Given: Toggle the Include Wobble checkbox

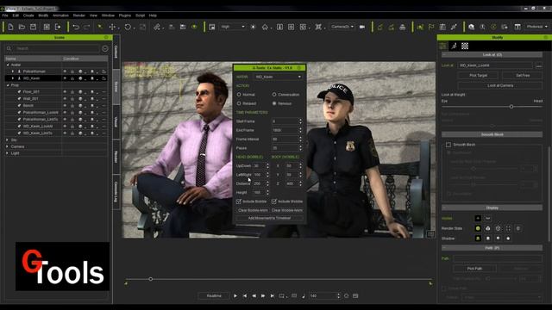Looking at the screenshot, I should pyautogui.click(x=274, y=201).
